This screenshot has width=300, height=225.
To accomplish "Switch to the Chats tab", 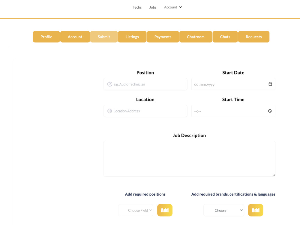I will click(225, 37).
